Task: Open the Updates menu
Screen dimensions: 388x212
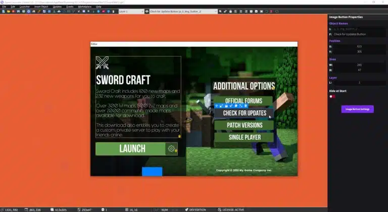Action: pyautogui.click(x=57, y=7)
